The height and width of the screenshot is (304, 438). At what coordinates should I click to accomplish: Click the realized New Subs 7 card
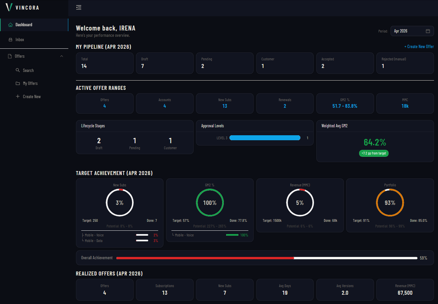[225, 290]
